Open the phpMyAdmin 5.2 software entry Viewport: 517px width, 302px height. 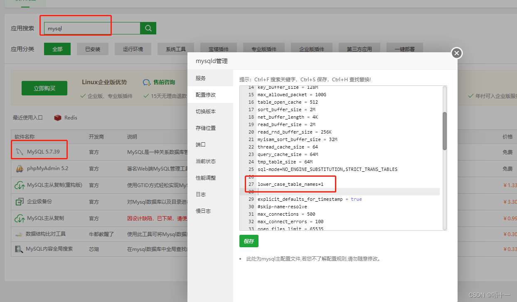click(x=47, y=169)
